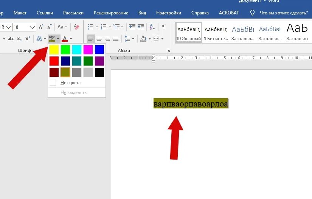Toggle subscript x₂ formatting
The image size is (312, 199).
[x=19, y=39]
